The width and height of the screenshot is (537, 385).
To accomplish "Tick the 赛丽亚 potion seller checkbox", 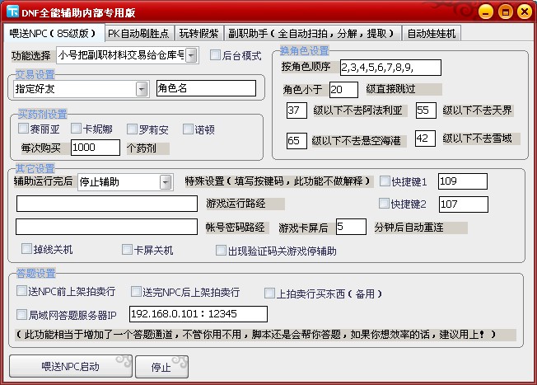I will [24, 129].
